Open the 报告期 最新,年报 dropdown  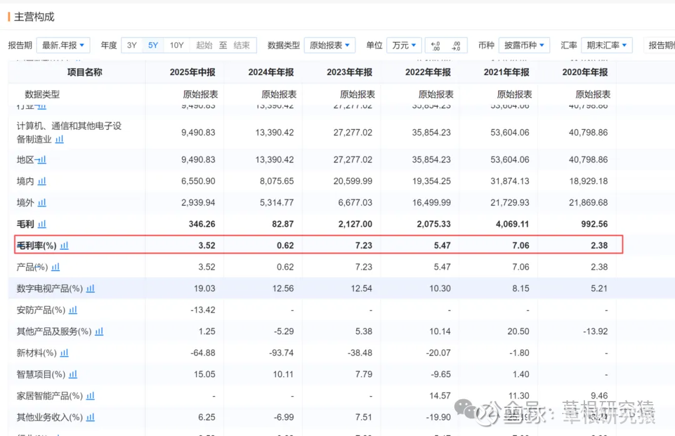[x=64, y=46]
